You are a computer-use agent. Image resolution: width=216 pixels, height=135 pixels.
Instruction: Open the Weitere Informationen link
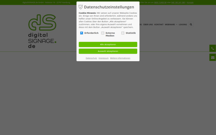[120, 58]
